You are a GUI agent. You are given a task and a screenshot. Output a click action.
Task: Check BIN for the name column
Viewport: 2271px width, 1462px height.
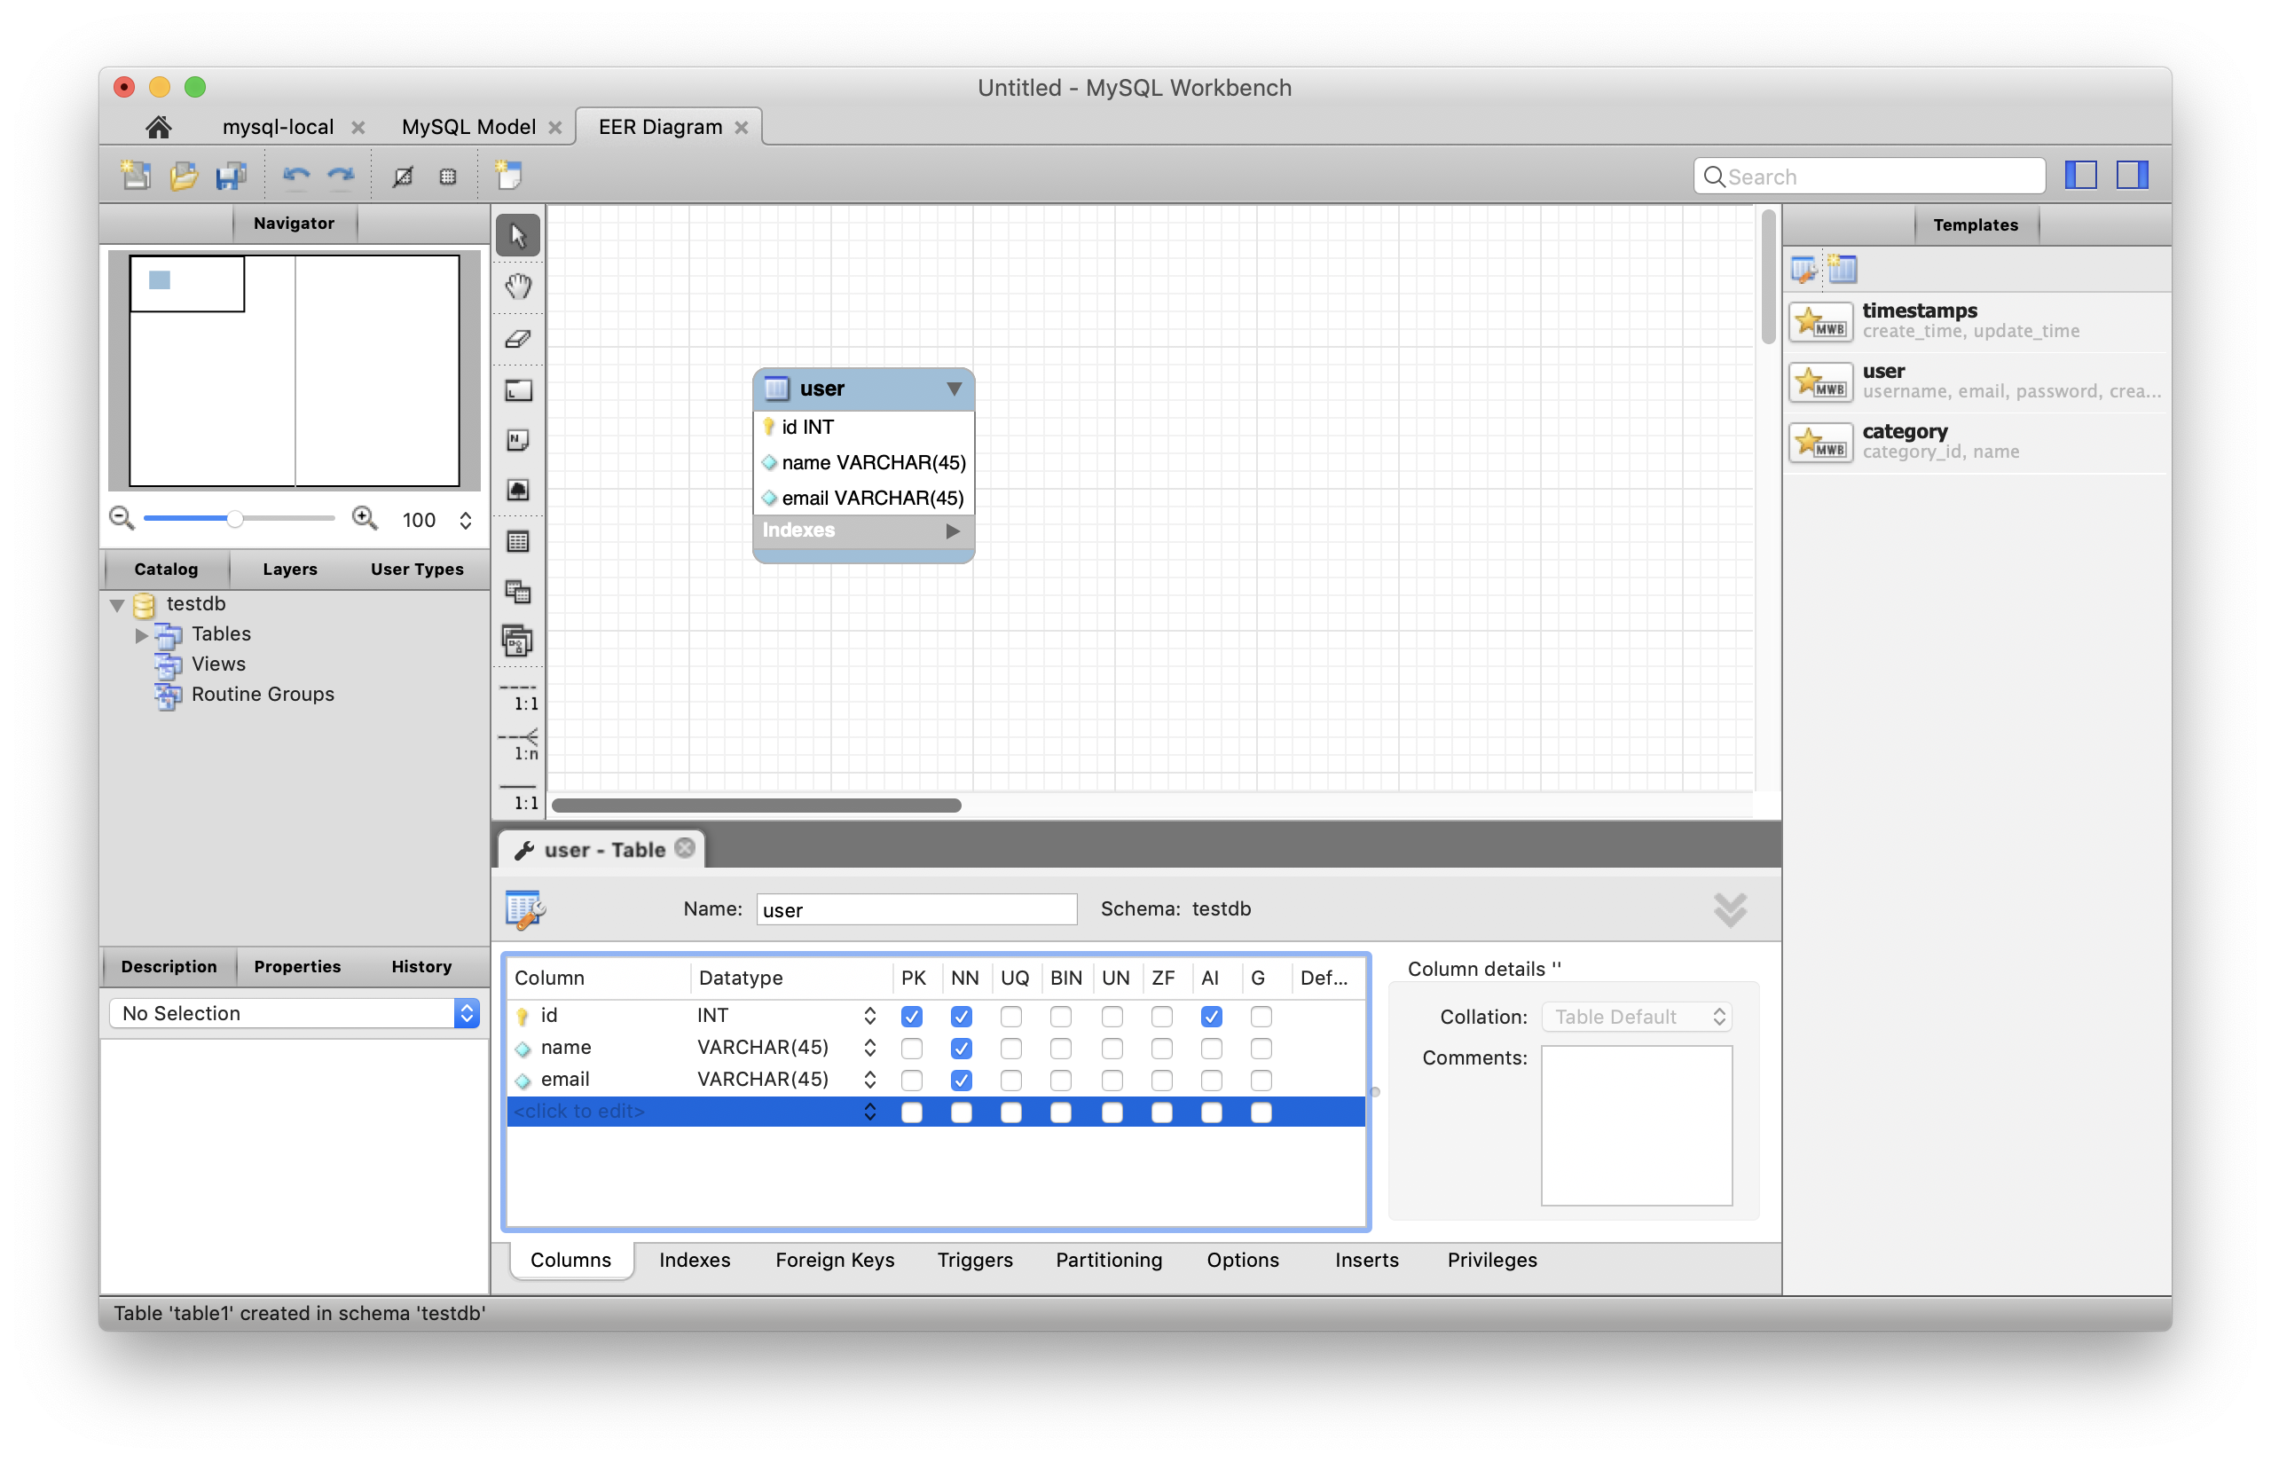pyautogui.click(x=1061, y=1048)
